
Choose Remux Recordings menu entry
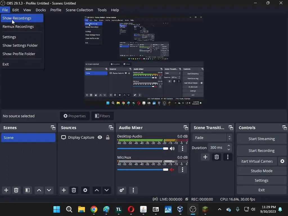(22, 26)
